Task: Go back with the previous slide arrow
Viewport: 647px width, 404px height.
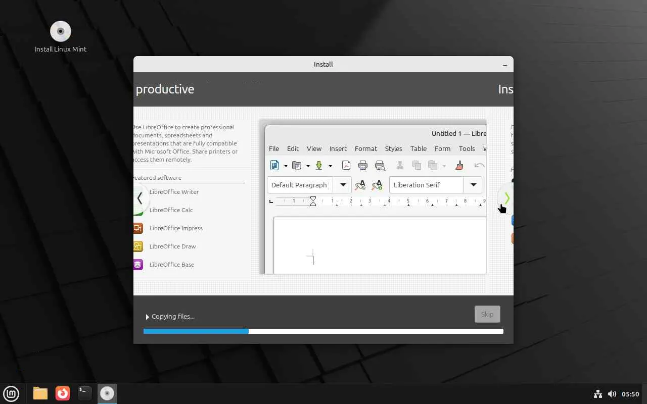Action: tap(140, 198)
